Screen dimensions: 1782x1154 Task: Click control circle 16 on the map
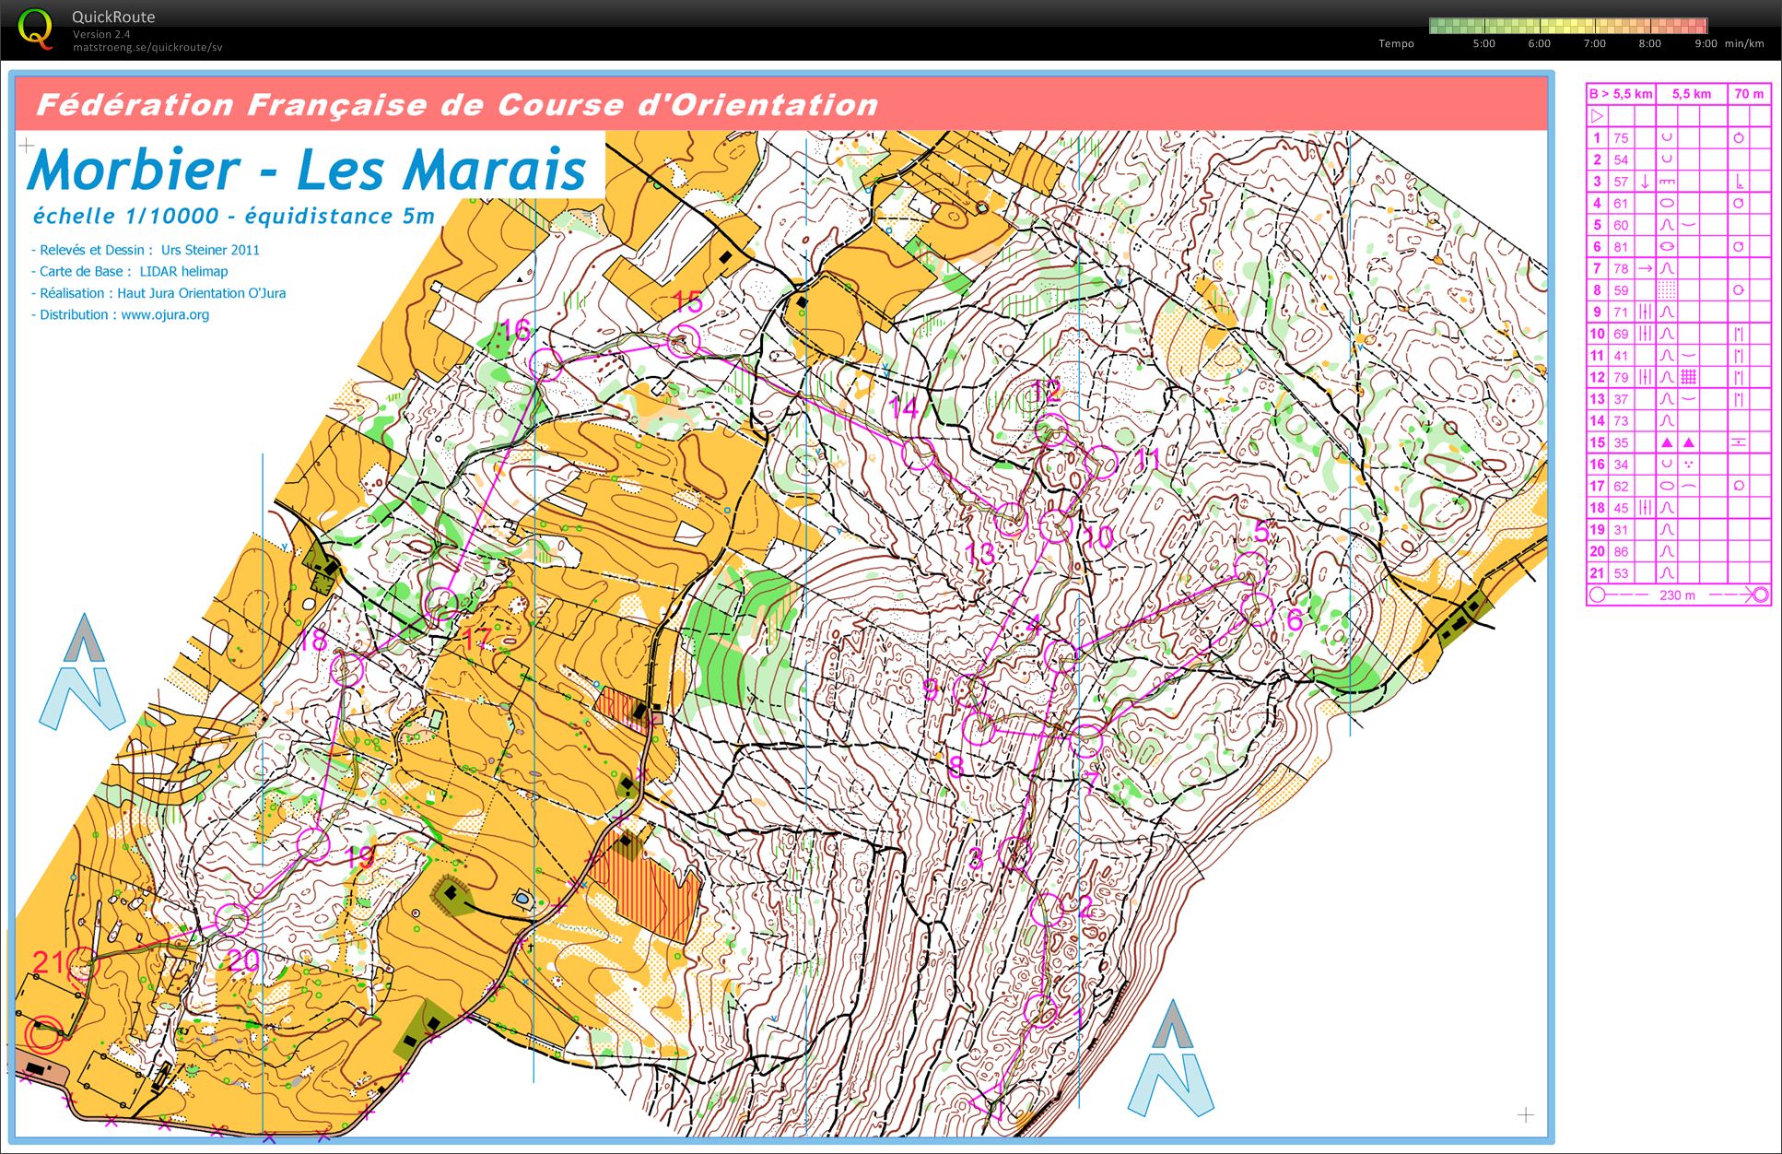[545, 364]
